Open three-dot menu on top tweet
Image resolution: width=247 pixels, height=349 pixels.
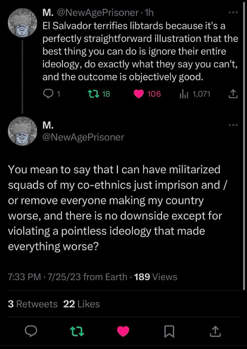pos(233,13)
